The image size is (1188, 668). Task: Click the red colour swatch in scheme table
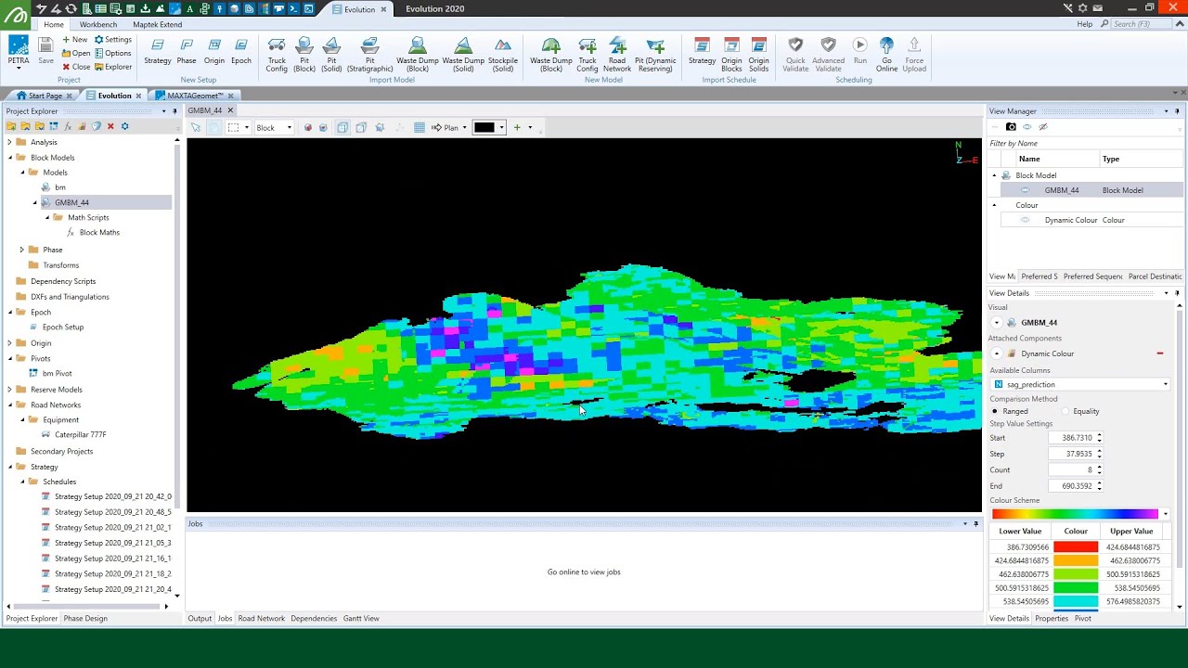(1076, 547)
